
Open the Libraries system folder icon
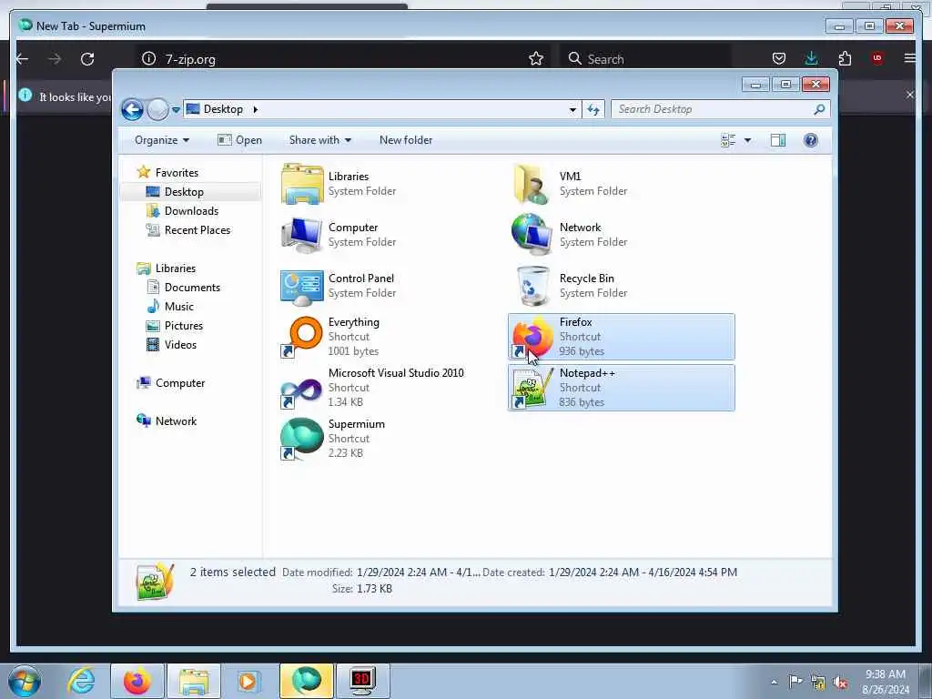click(302, 184)
